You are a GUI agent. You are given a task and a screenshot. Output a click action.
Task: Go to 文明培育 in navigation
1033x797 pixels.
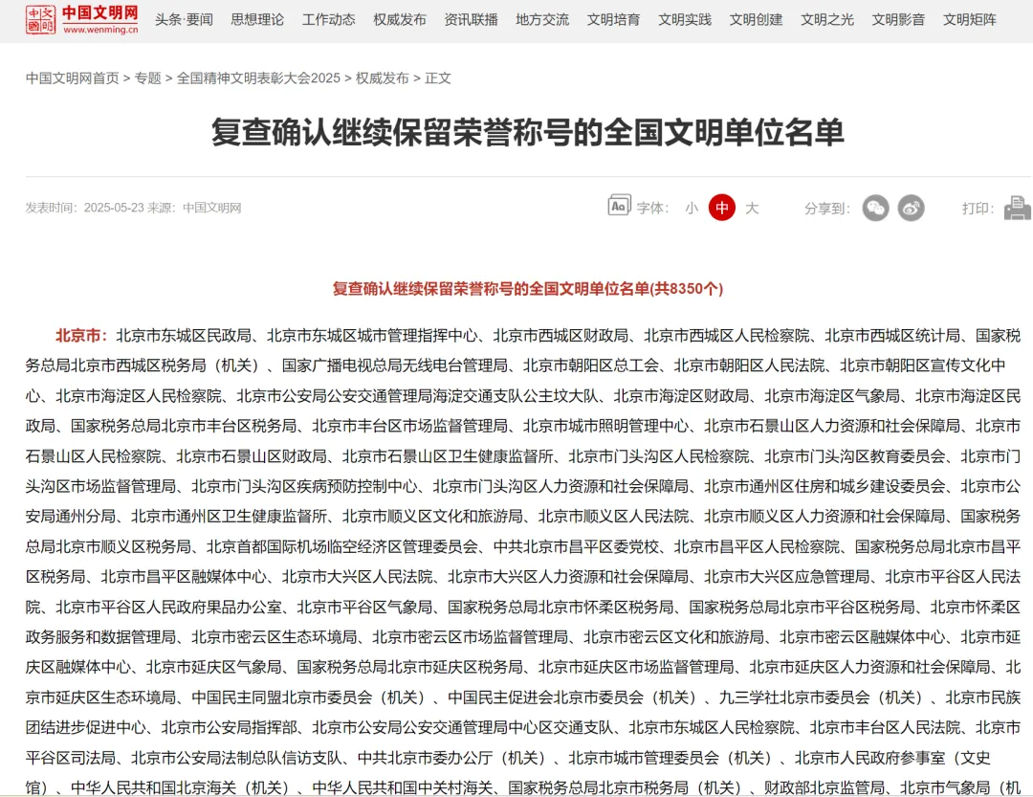(613, 20)
